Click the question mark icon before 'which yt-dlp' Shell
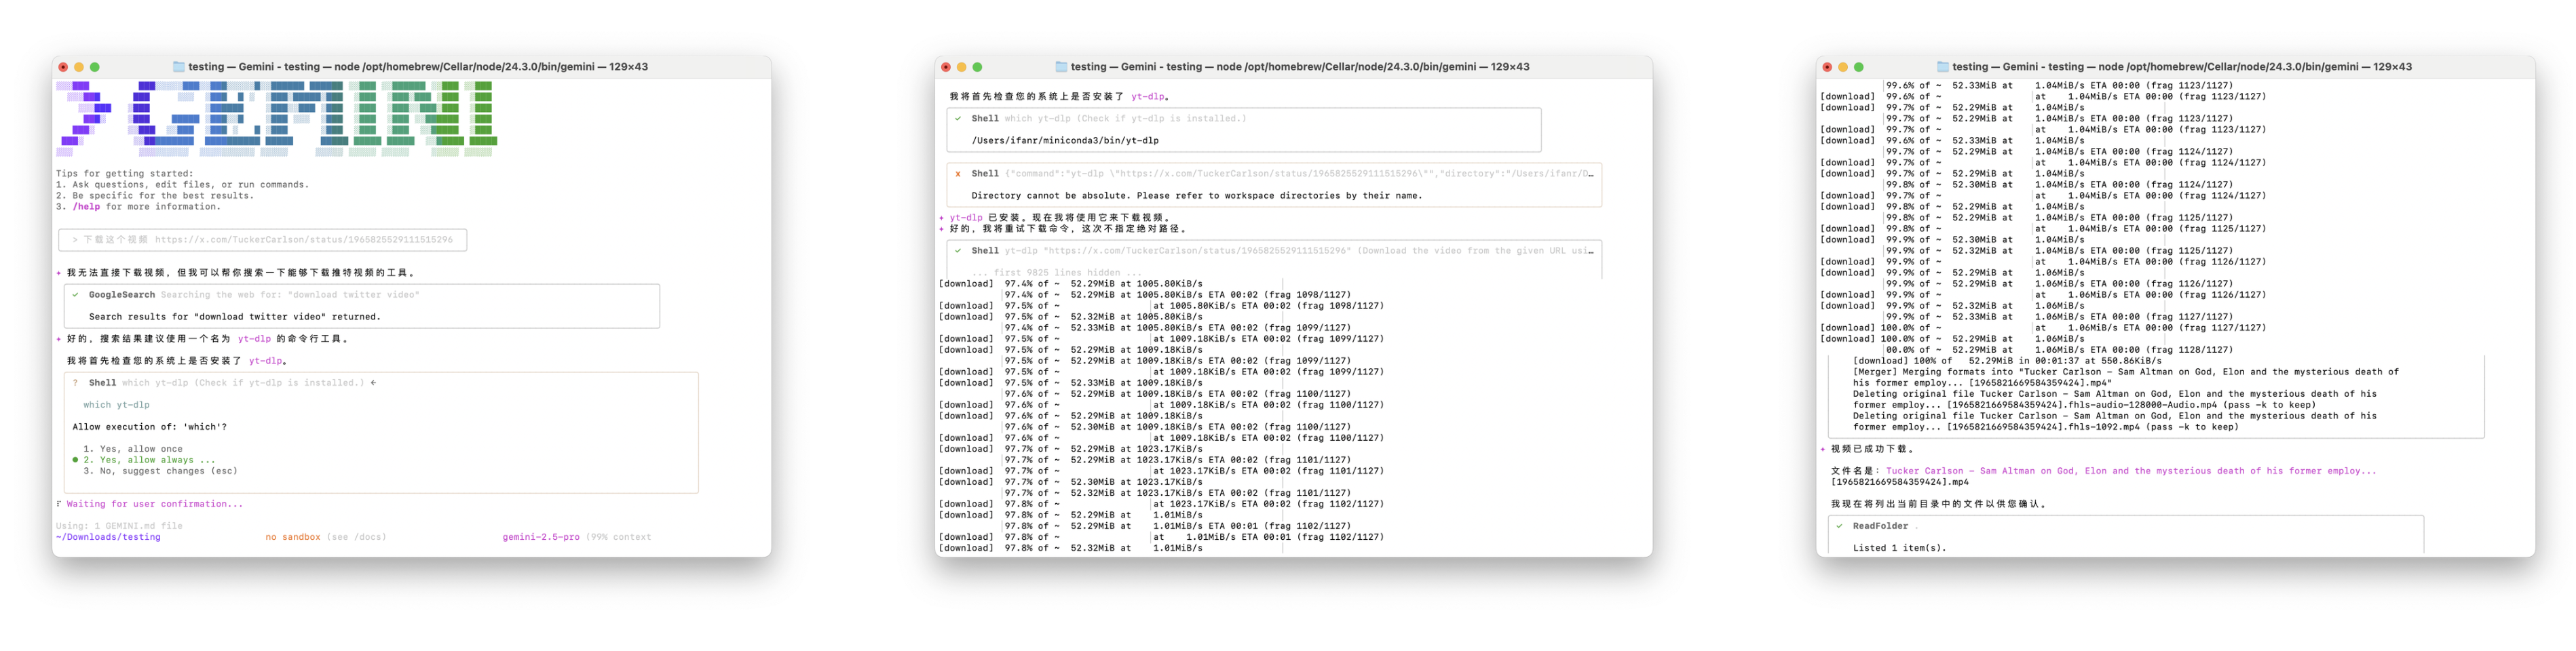This screenshot has height=651, width=2576. tap(75, 383)
